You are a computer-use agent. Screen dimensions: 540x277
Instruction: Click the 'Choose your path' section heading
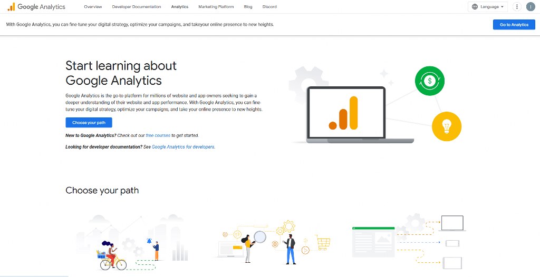click(102, 190)
